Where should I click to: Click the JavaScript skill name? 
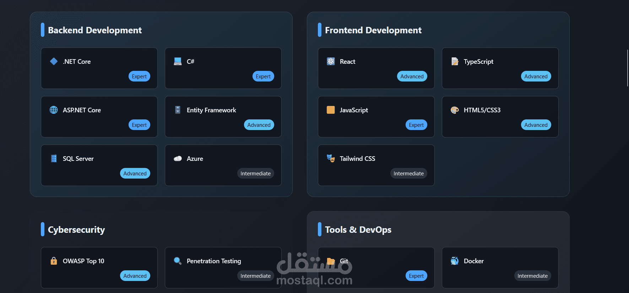[x=354, y=110]
